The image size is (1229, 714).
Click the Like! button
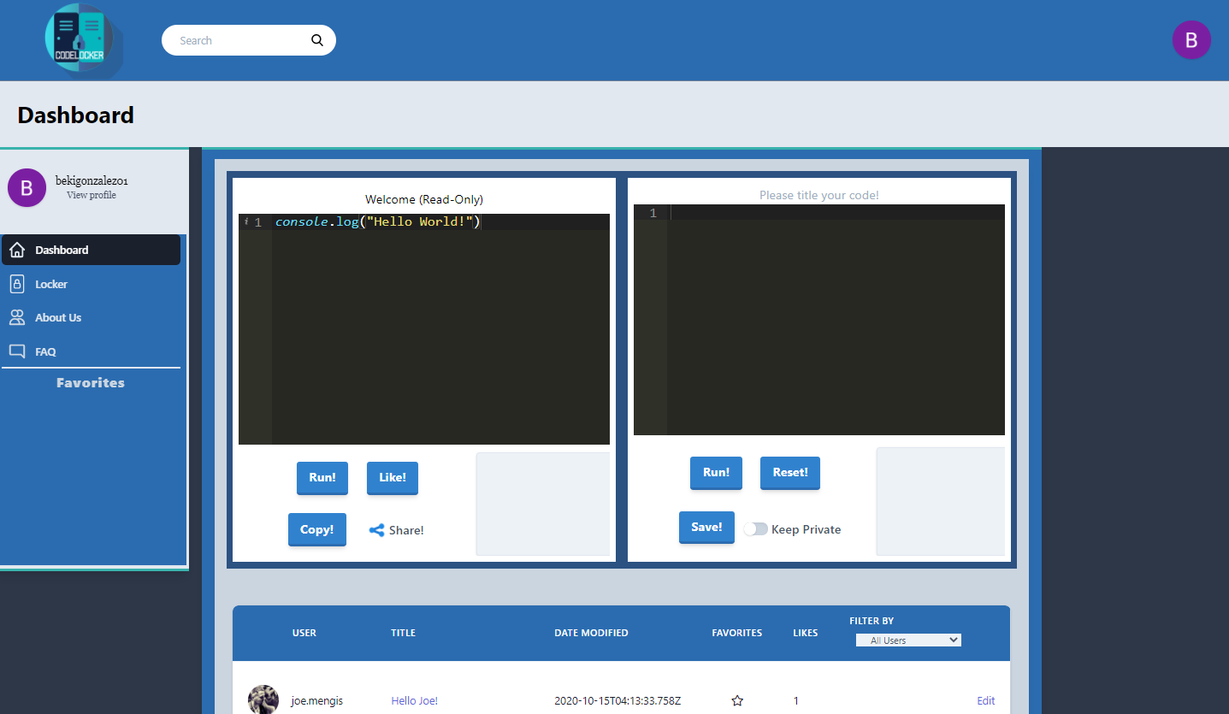392,477
